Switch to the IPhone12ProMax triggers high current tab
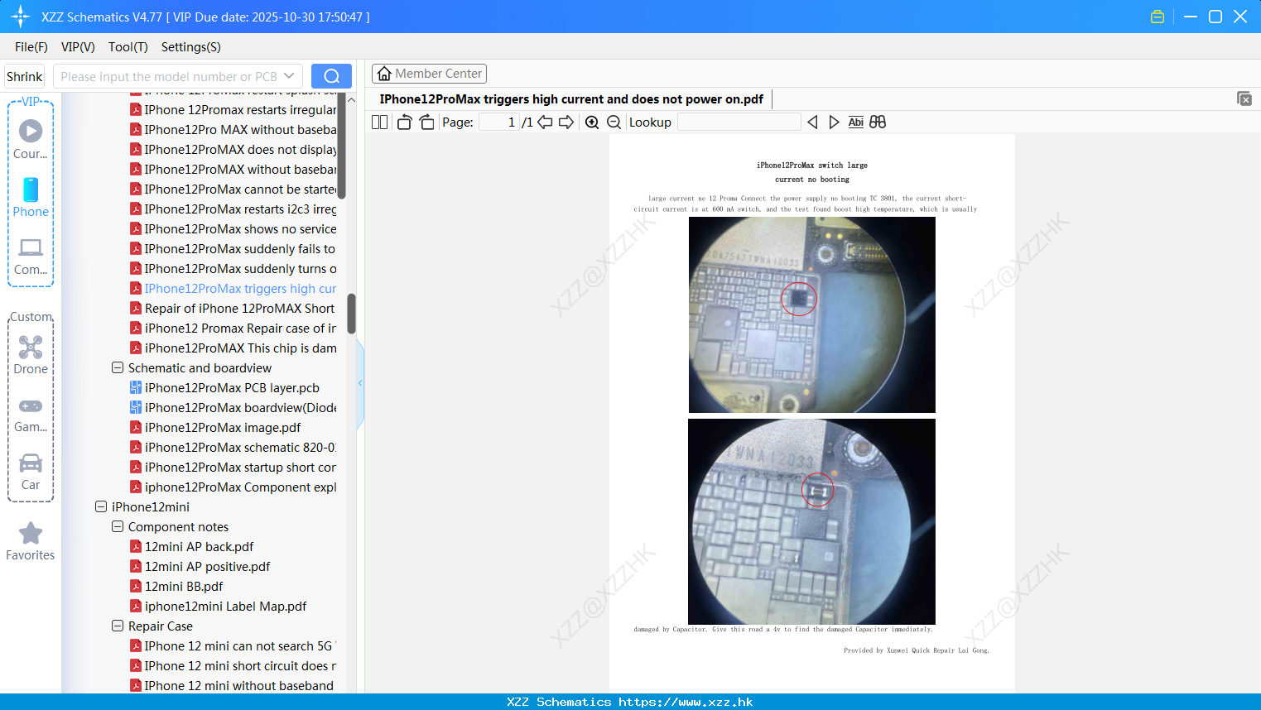Screen dimensions: 1261x710 coord(571,99)
